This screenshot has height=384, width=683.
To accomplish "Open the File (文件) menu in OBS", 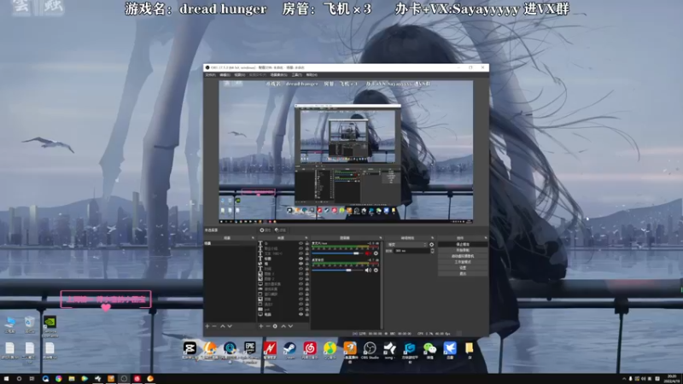I will [210, 74].
